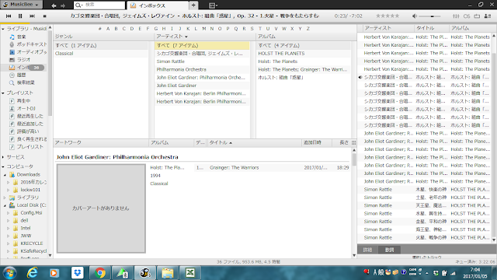Select すべて (4 アイテム) in albums
Viewport: 497px width, 280px height.
tap(304, 45)
